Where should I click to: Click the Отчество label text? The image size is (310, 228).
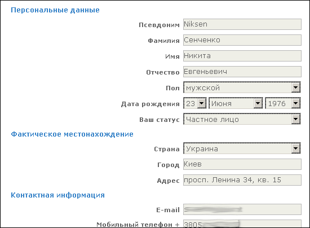click(163, 72)
